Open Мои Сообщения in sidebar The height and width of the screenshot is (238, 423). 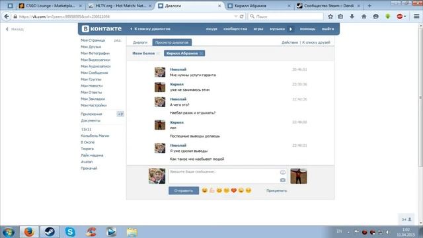95,73
